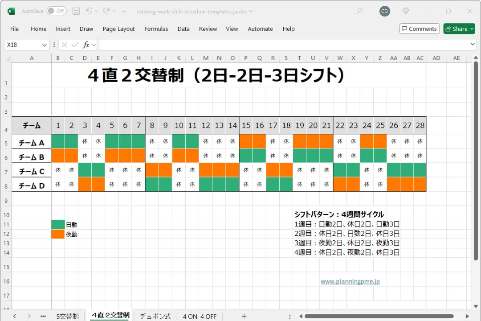Viewport: 481px width, 321px height.
Task: Click the Save icon in title bar
Action: pyautogui.click(x=76, y=11)
